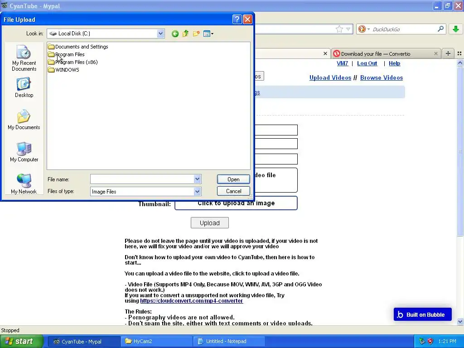Click the page vertical scrollbar up arrow
The image size is (464, 348).
click(x=460, y=63)
